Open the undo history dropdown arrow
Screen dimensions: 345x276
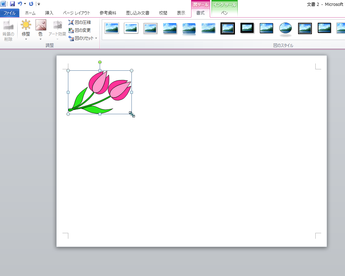pos(25,4)
